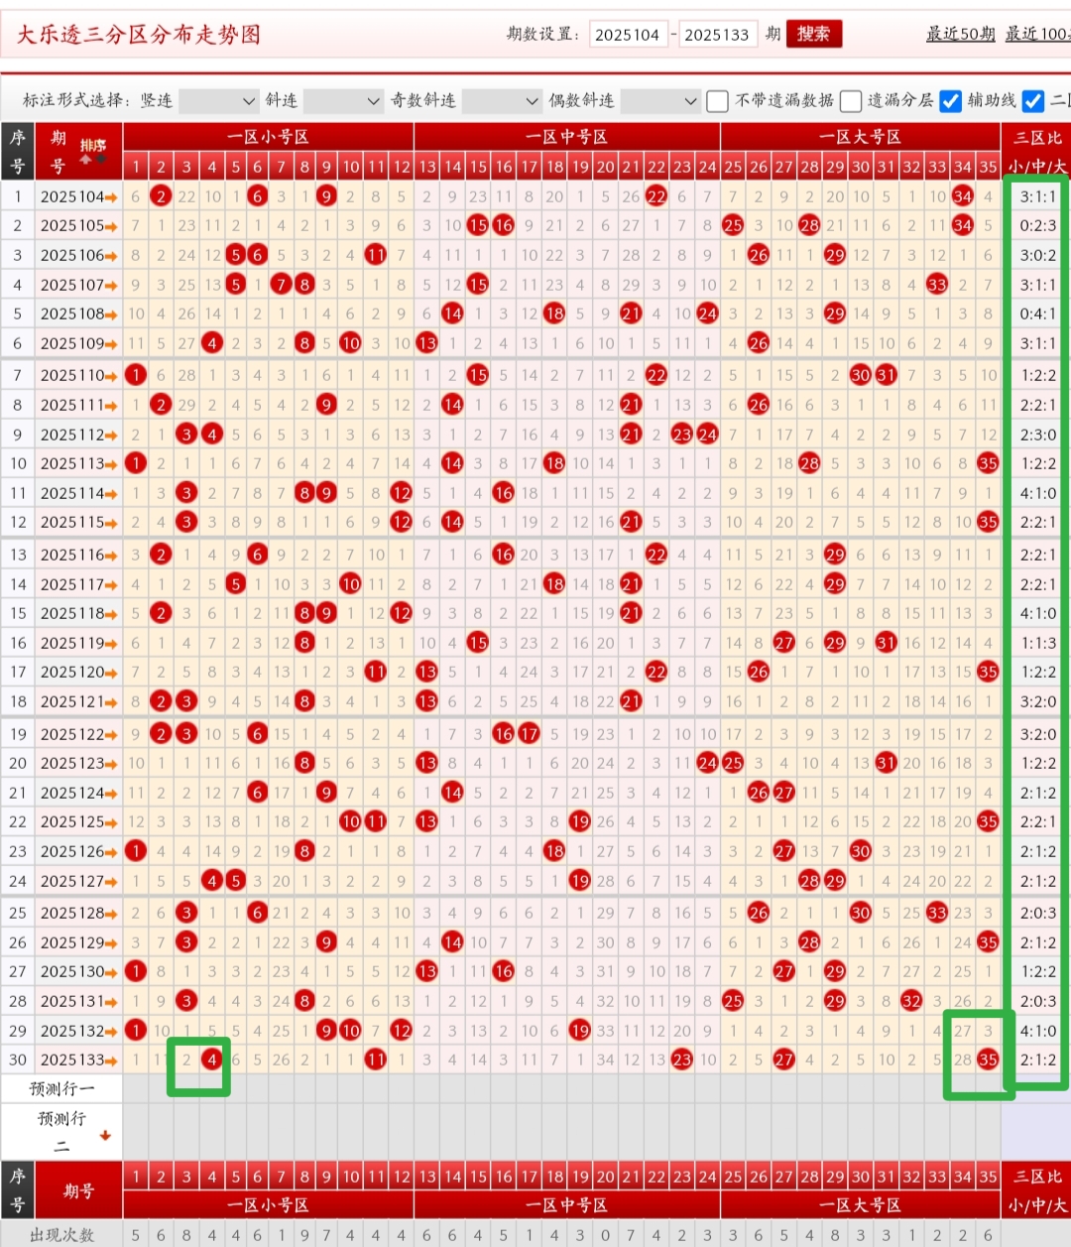This screenshot has height=1247, width=1071.
Task: Click the 三区比 column header at top
Action: click(1036, 137)
